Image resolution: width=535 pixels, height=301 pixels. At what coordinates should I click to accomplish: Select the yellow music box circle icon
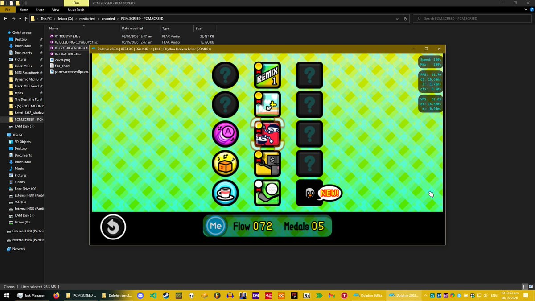225,163
